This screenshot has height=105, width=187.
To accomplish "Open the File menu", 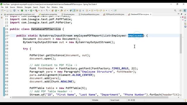I will click(x=2, y=7).
